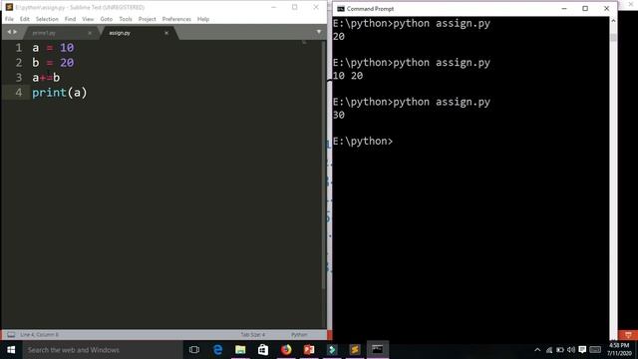Open File Explorer from the taskbar

pyautogui.click(x=240, y=350)
